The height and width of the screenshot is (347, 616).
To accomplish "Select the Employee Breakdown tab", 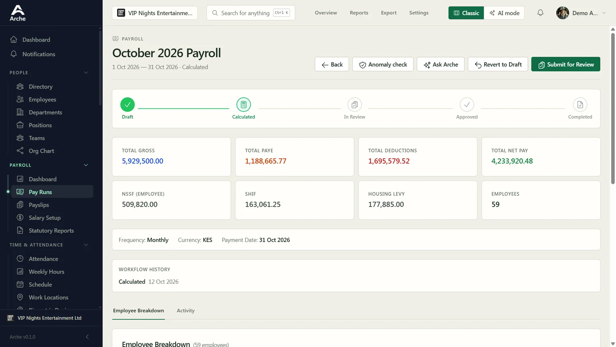I will tap(138, 310).
